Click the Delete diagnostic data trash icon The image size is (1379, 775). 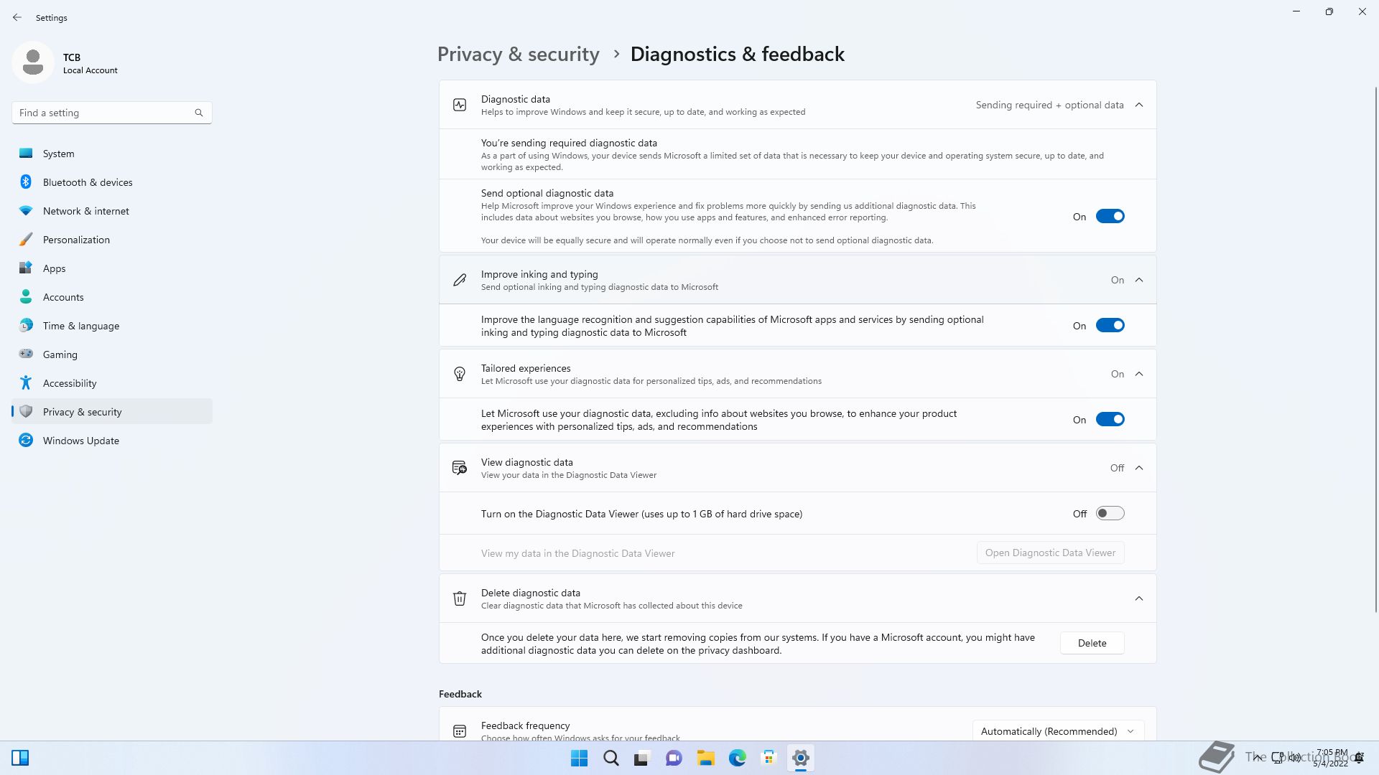[x=460, y=598]
